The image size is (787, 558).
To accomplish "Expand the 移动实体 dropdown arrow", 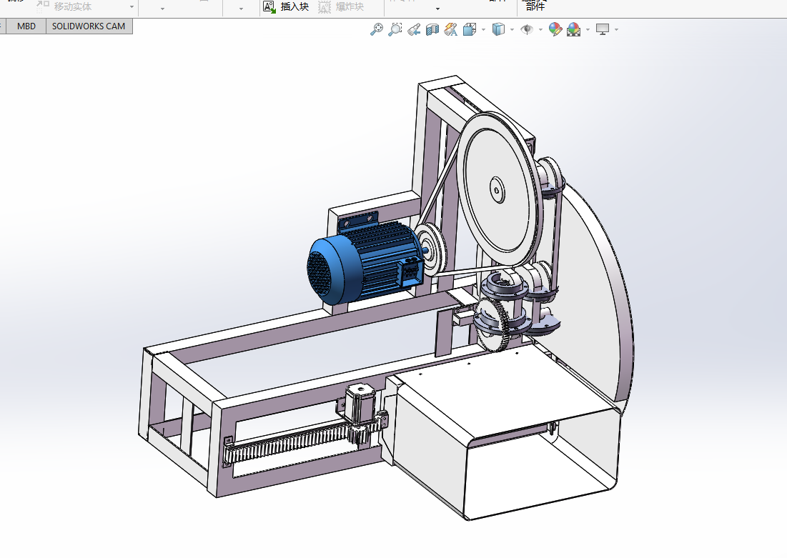I will pyautogui.click(x=132, y=7).
